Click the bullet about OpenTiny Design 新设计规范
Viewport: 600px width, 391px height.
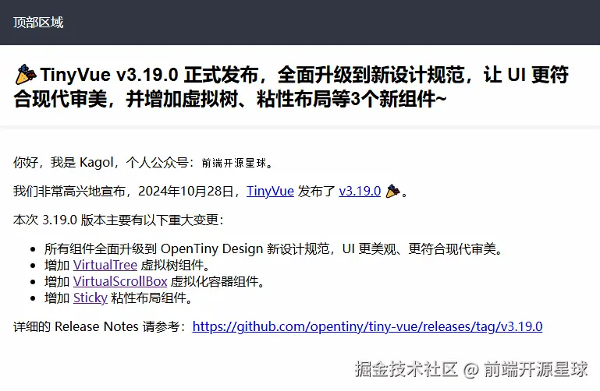coord(274,249)
